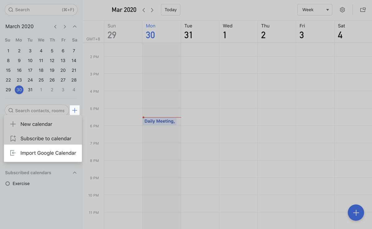Go to previous week in header

tap(144, 10)
